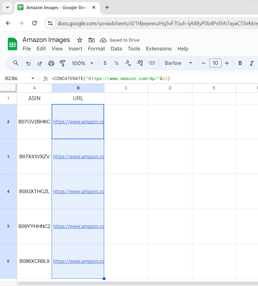
Task: Select the paint format roller tool
Action: (62, 63)
